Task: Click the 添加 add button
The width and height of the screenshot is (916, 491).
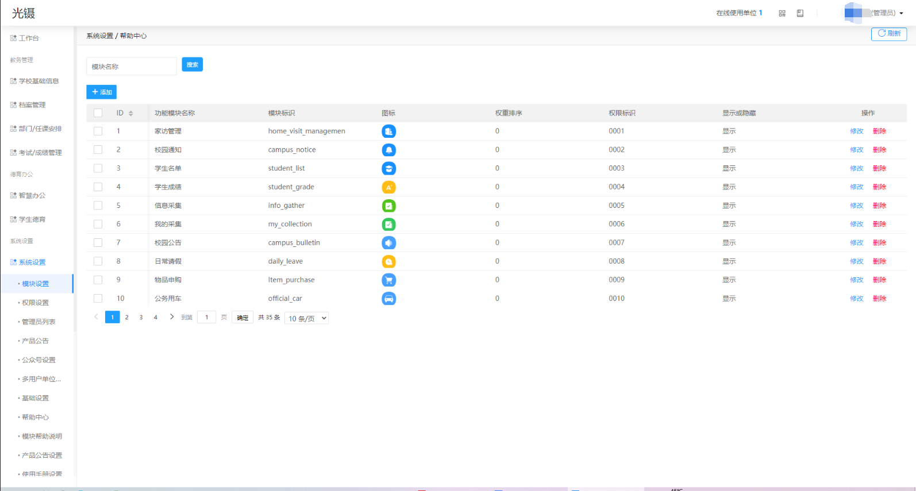Action: [x=102, y=92]
